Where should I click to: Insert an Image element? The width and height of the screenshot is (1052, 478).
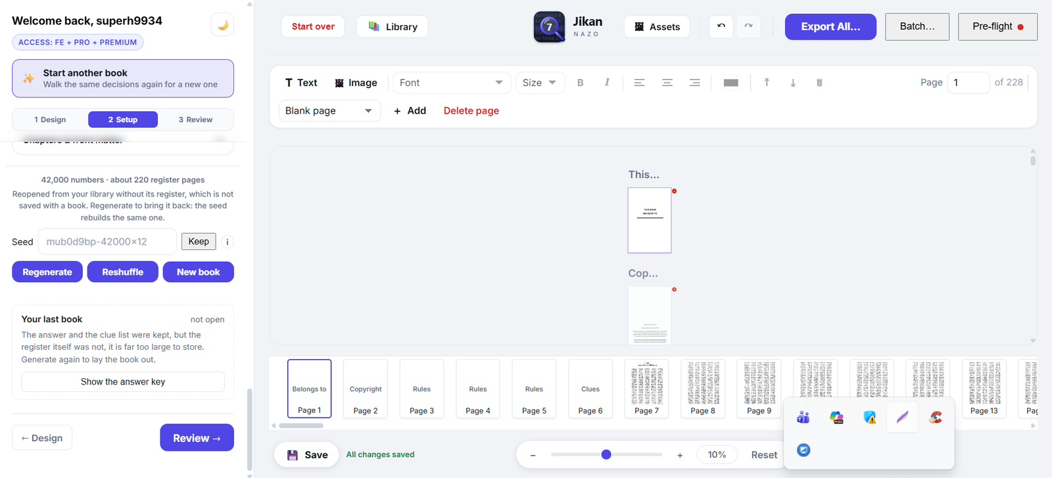coord(356,83)
